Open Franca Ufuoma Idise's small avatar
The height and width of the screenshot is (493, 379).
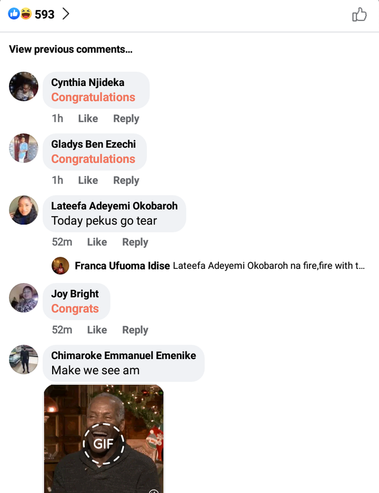[x=61, y=266]
